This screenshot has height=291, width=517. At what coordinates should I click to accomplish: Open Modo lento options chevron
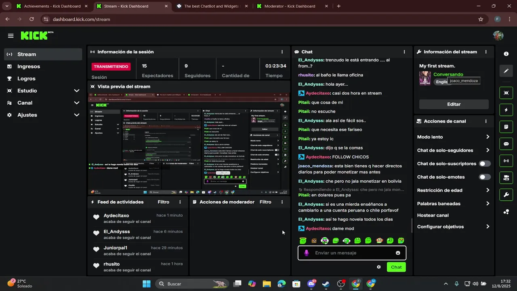click(x=488, y=137)
